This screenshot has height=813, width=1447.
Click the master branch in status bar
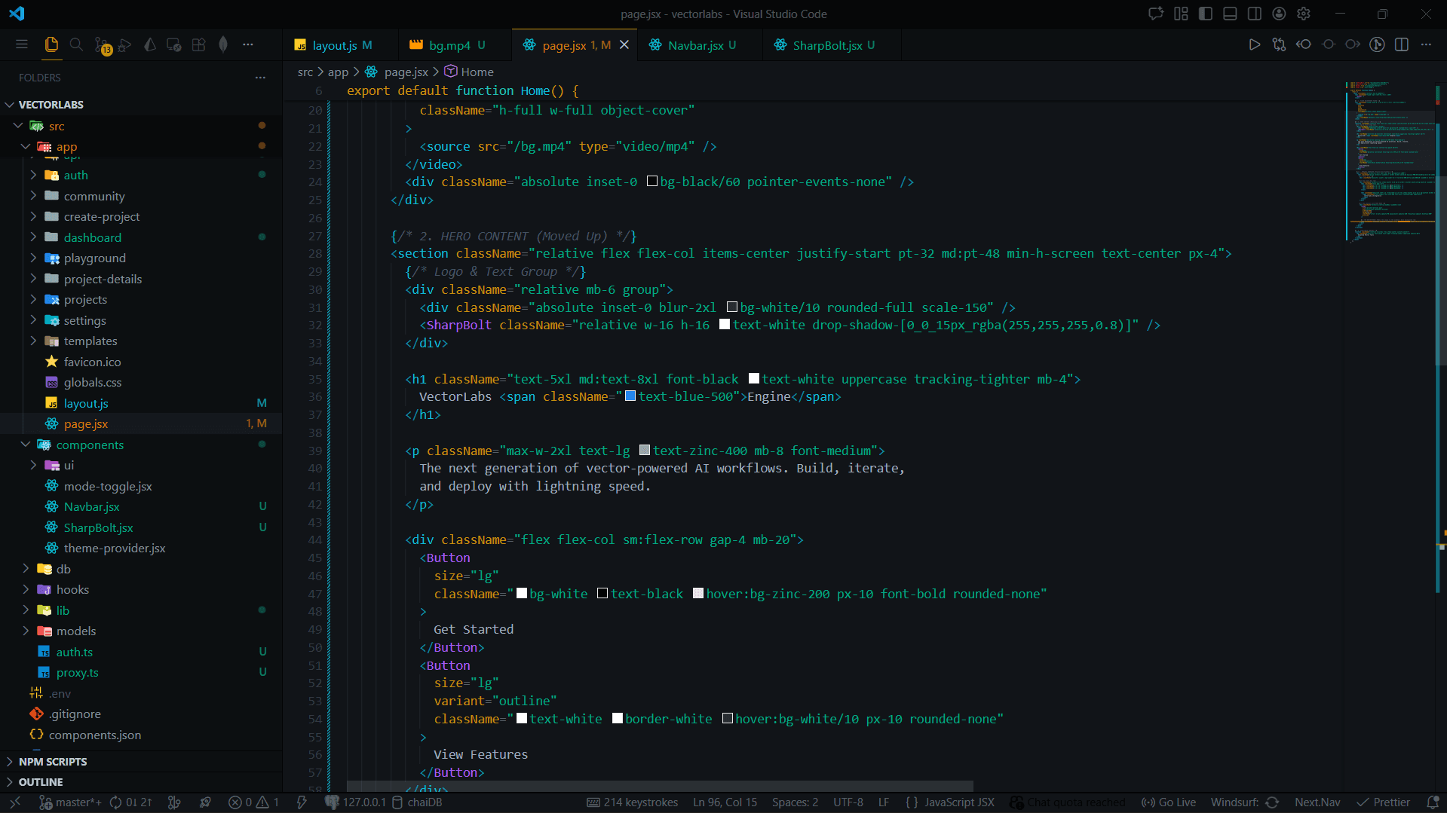coord(71,802)
